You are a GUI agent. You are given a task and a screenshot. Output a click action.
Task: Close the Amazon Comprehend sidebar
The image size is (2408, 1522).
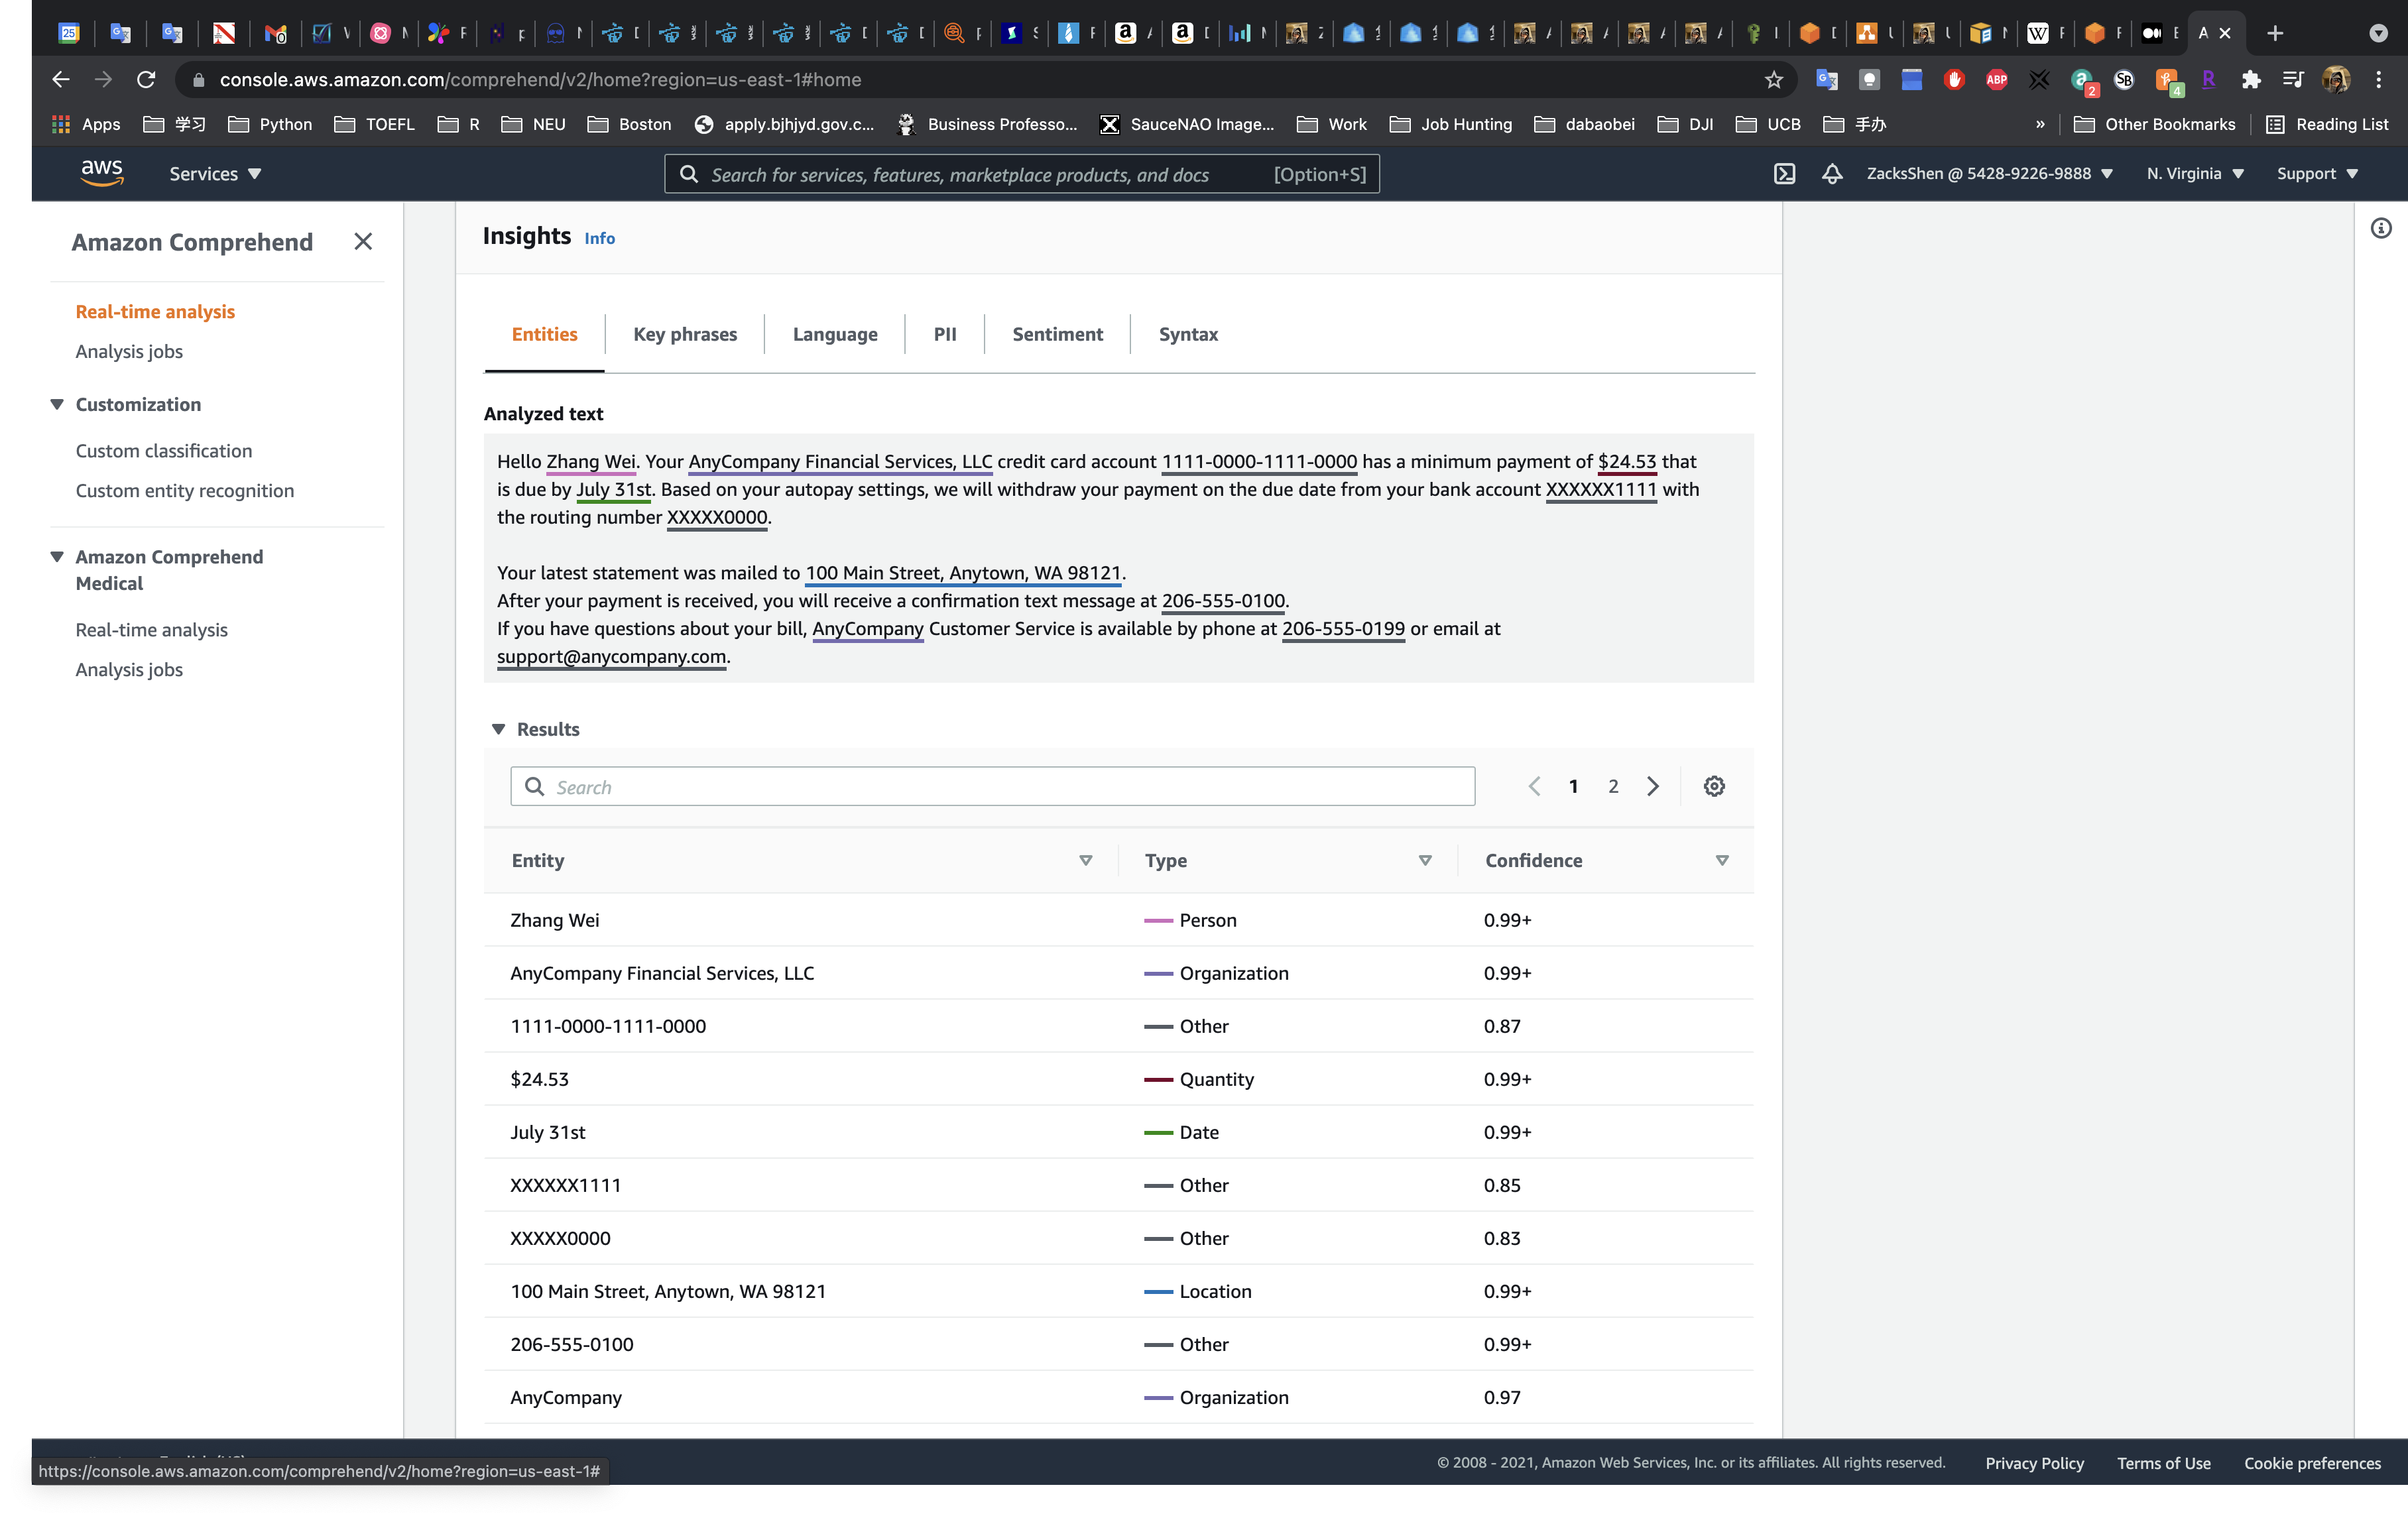363,242
